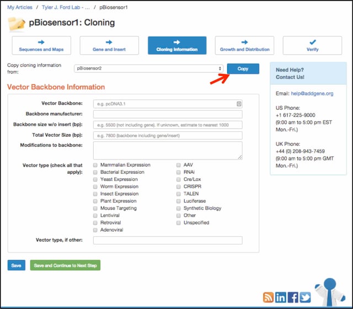Image resolution: width=353 pixels, height=309 pixels.
Task: Click into the Vector Backbone field
Action: click(168, 104)
